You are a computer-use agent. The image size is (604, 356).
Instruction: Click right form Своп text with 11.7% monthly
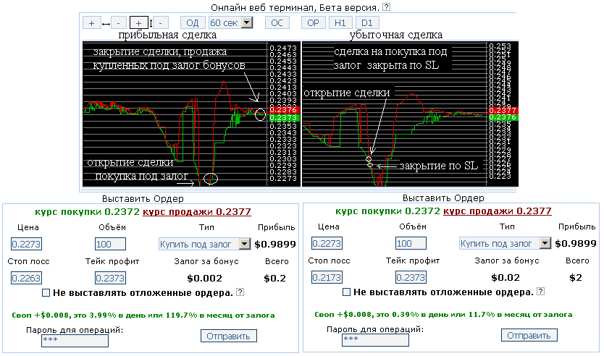click(x=443, y=315)
